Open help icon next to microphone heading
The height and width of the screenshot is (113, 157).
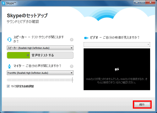click(x=72, y=66)
